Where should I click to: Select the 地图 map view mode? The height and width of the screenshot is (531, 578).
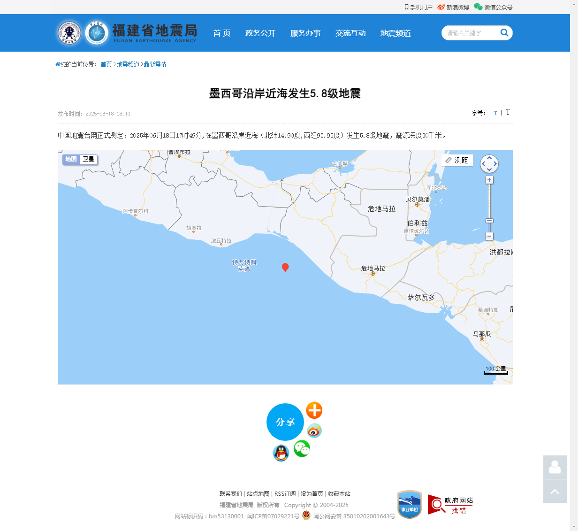[71, 160]
